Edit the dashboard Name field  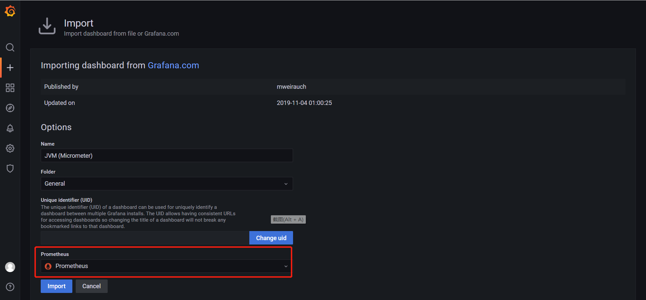(x=167, y=156)
